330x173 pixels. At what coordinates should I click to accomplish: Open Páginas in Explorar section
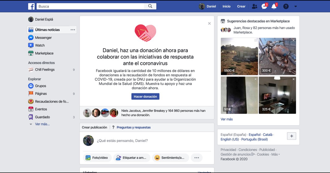38,94
